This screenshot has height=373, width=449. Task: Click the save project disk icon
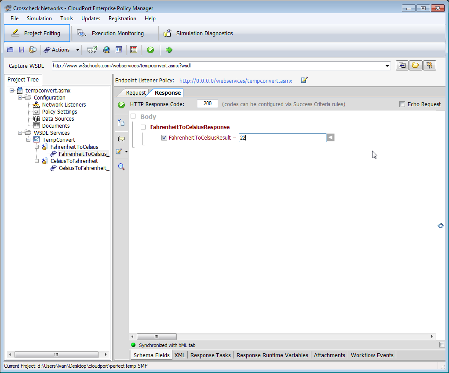tap(22, 50)
